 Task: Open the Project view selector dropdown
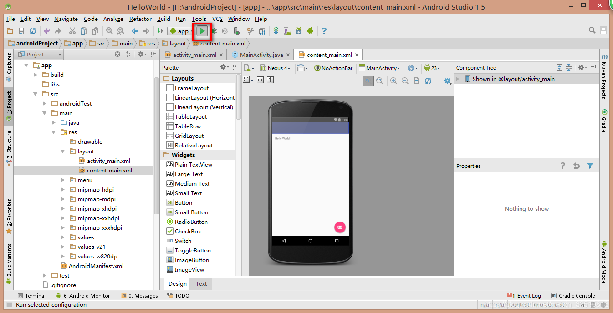[40, 55]
